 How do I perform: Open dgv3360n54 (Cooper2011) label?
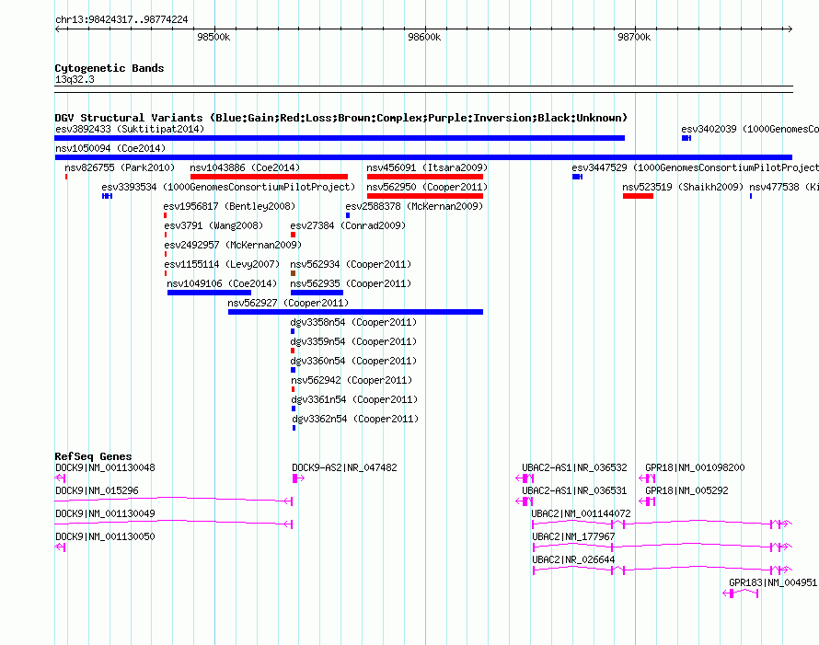[353, 361]
